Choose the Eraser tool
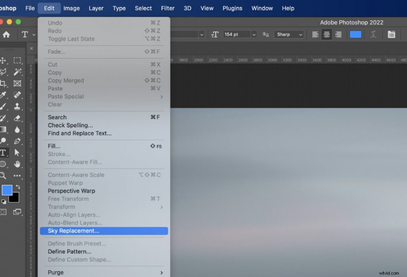This screenshot has width=407, height=277. [17, 118]
